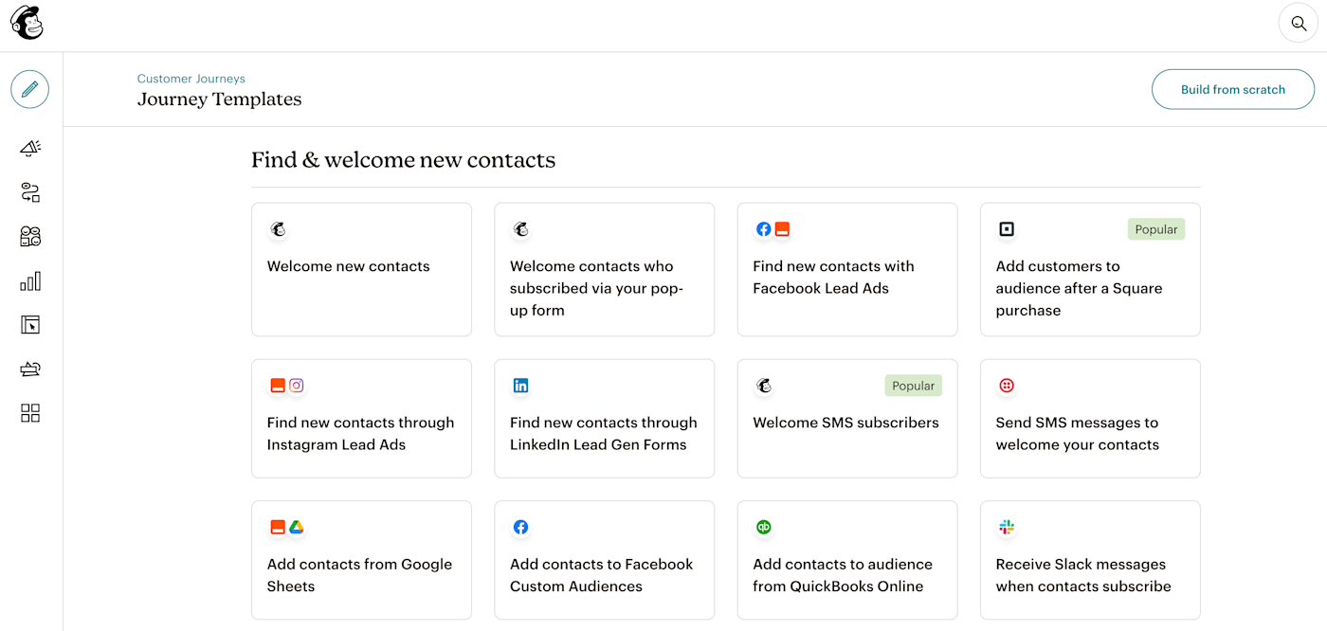Open the Content studio icon in sidebar
Viewport: 1327px width, 631px height.
tap(30, 370)
